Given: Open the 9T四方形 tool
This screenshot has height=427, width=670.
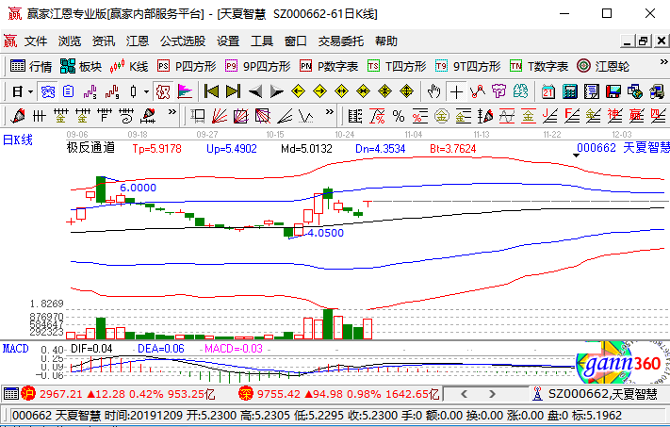Looking at the screenshot, I should tap(467, 66).
